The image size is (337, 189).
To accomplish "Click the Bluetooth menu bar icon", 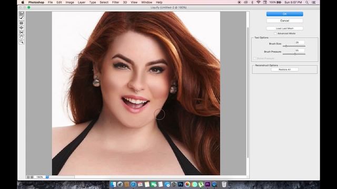I will (252, 2).
